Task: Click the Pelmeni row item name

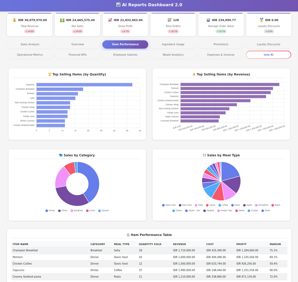Action: pos(17,257)
